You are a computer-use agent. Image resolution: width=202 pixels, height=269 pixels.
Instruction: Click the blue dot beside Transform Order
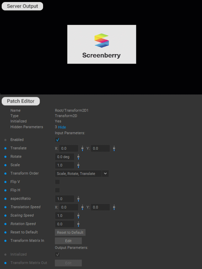coord(5,174)
